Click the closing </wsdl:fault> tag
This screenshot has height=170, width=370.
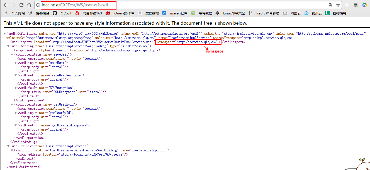click(29, 96)
